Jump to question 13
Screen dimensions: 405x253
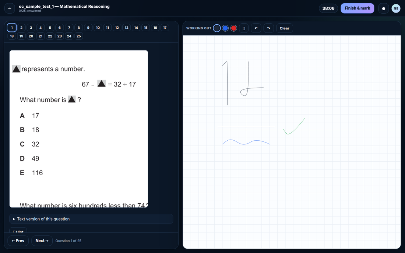(127, 28)
